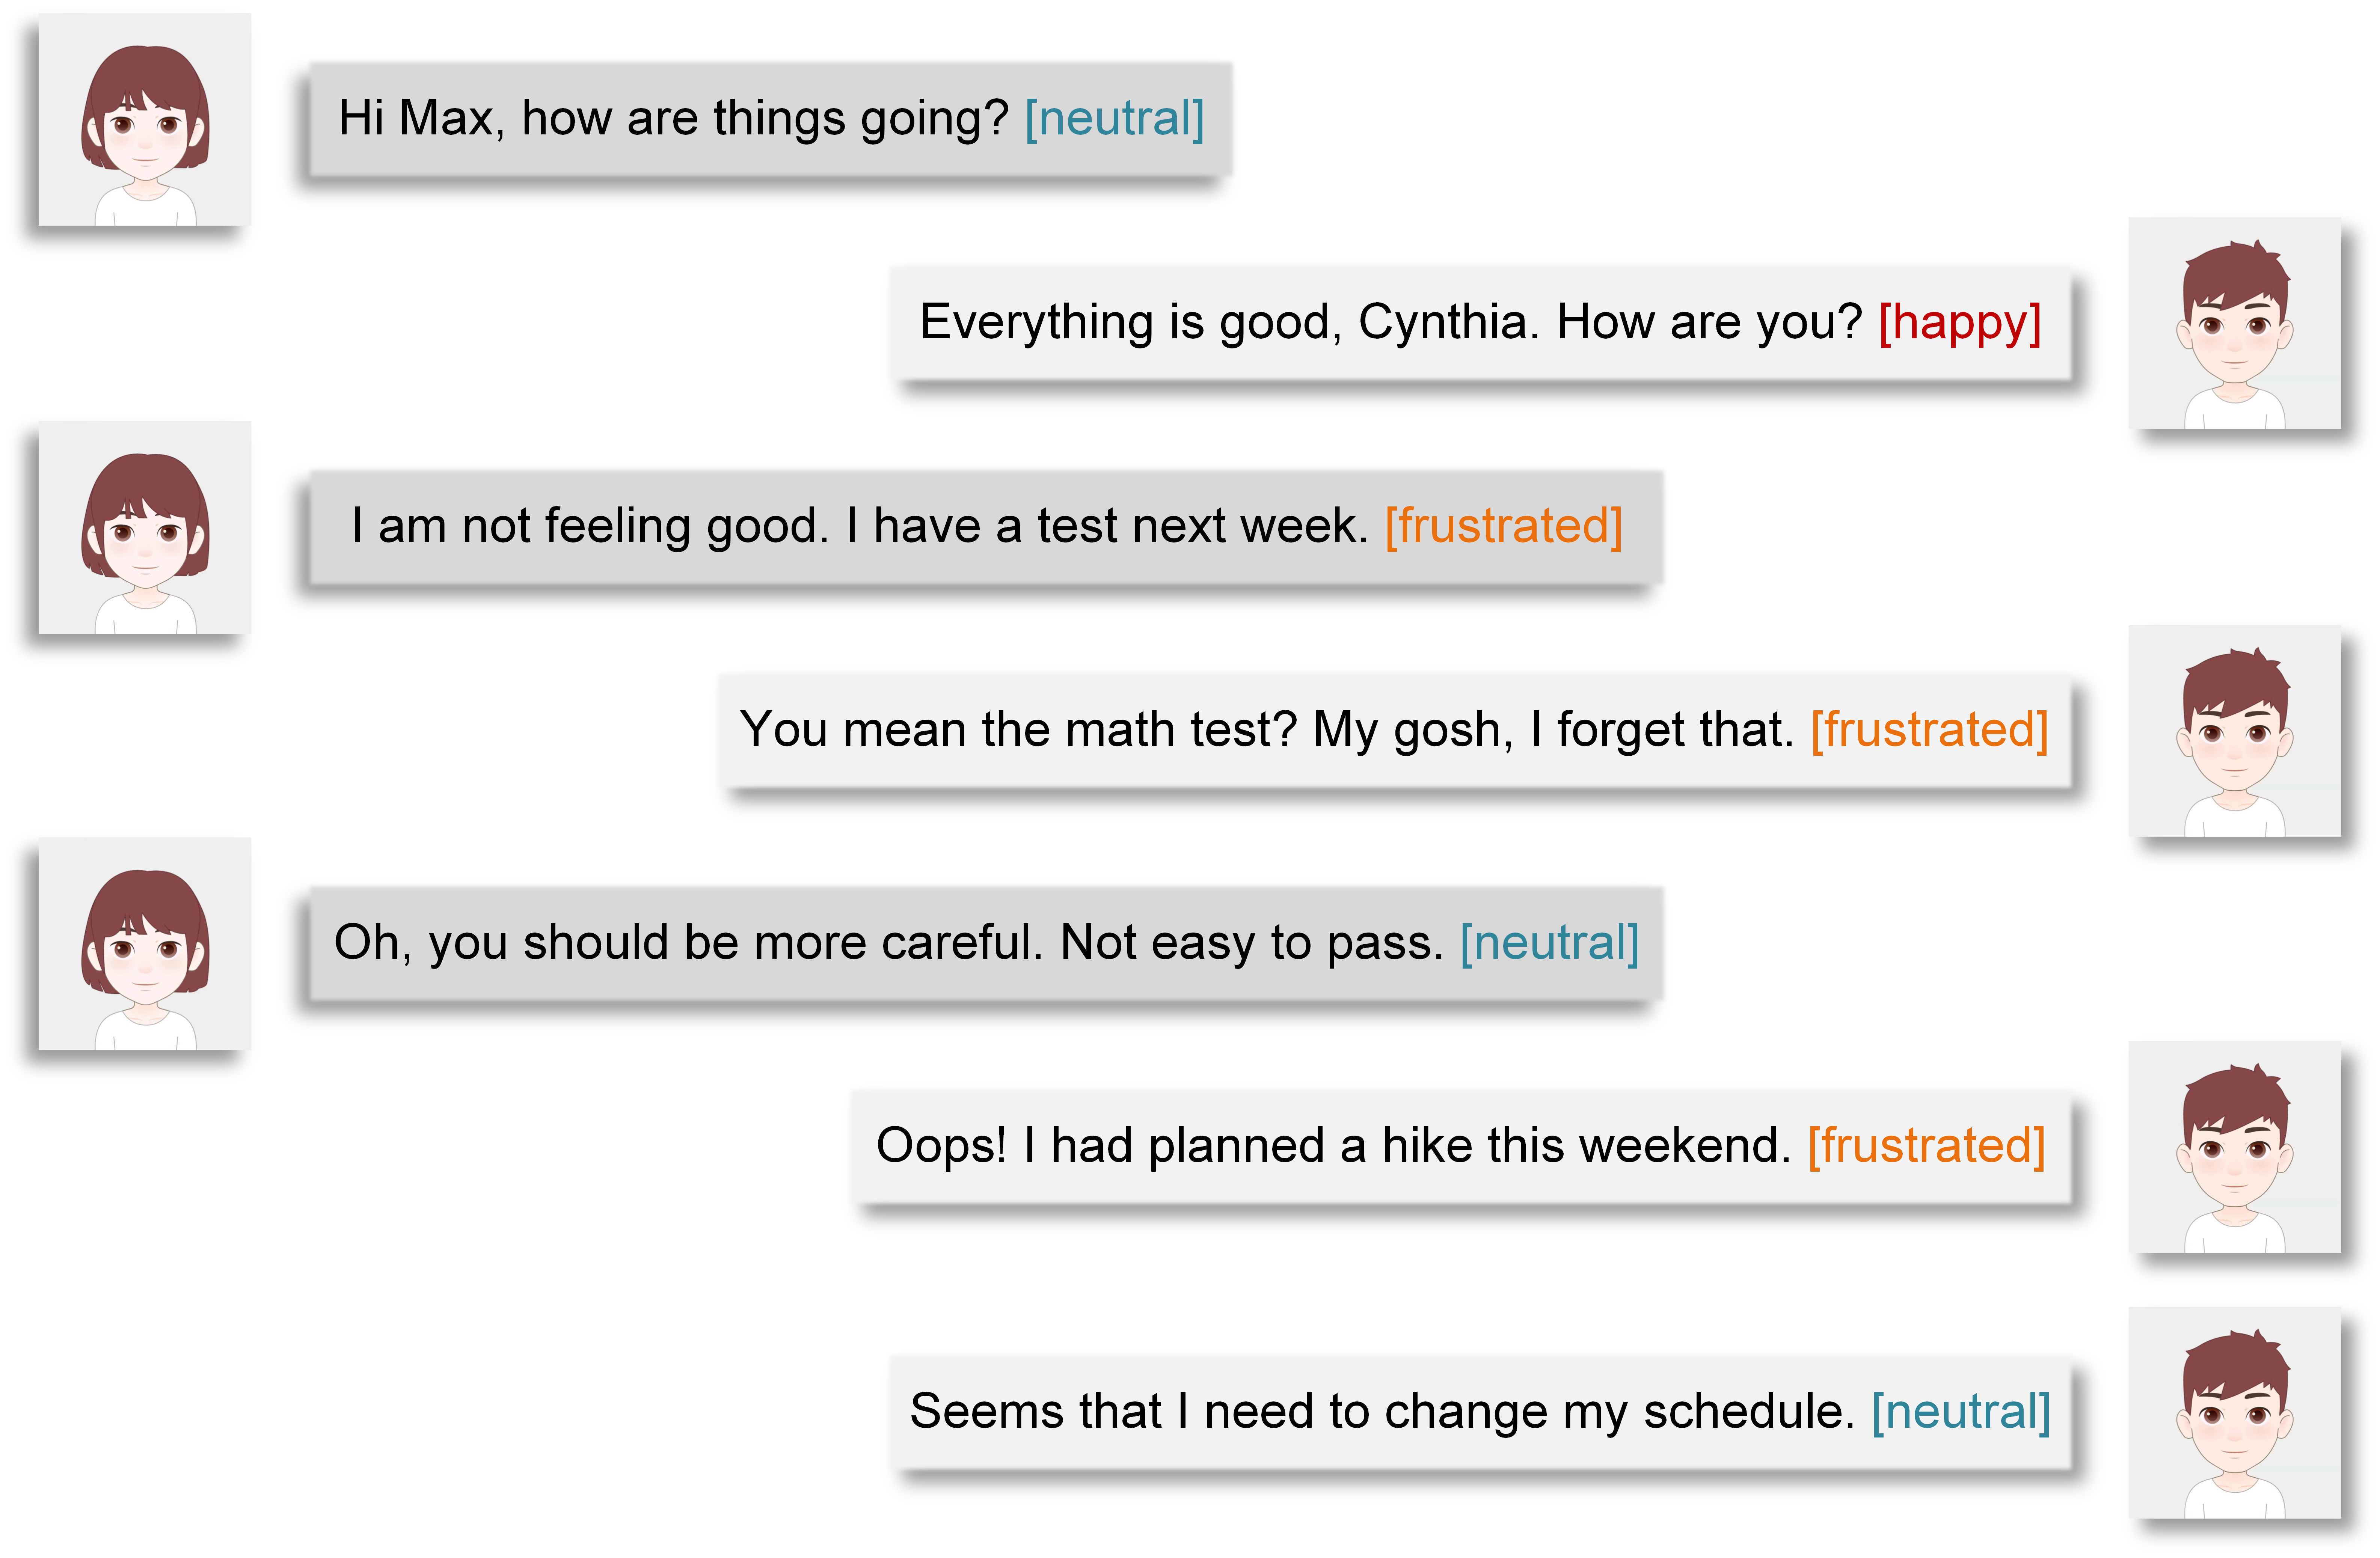Click the [neutral] tag after 'how are things going?'
The image size is (2380, 1558).
[1114, 119]
